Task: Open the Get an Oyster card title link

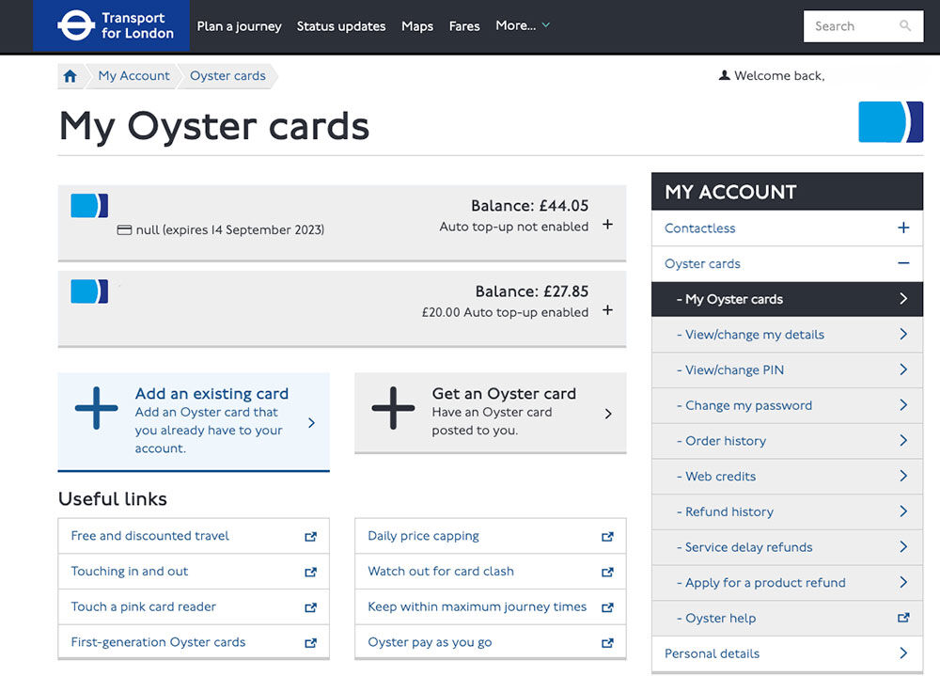Action: point(504,394)
